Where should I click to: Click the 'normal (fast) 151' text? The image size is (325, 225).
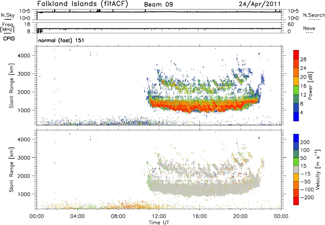(61, 40)
